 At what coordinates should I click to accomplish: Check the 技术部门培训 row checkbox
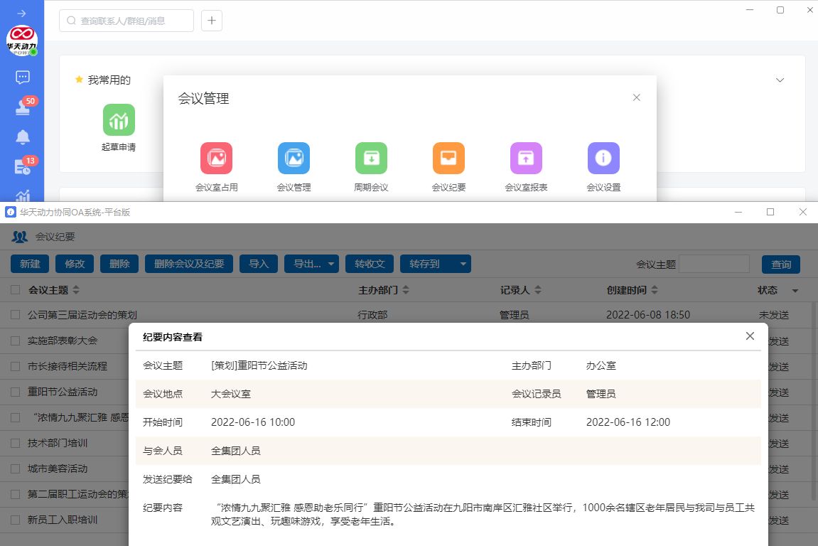[x=16, y=443]
